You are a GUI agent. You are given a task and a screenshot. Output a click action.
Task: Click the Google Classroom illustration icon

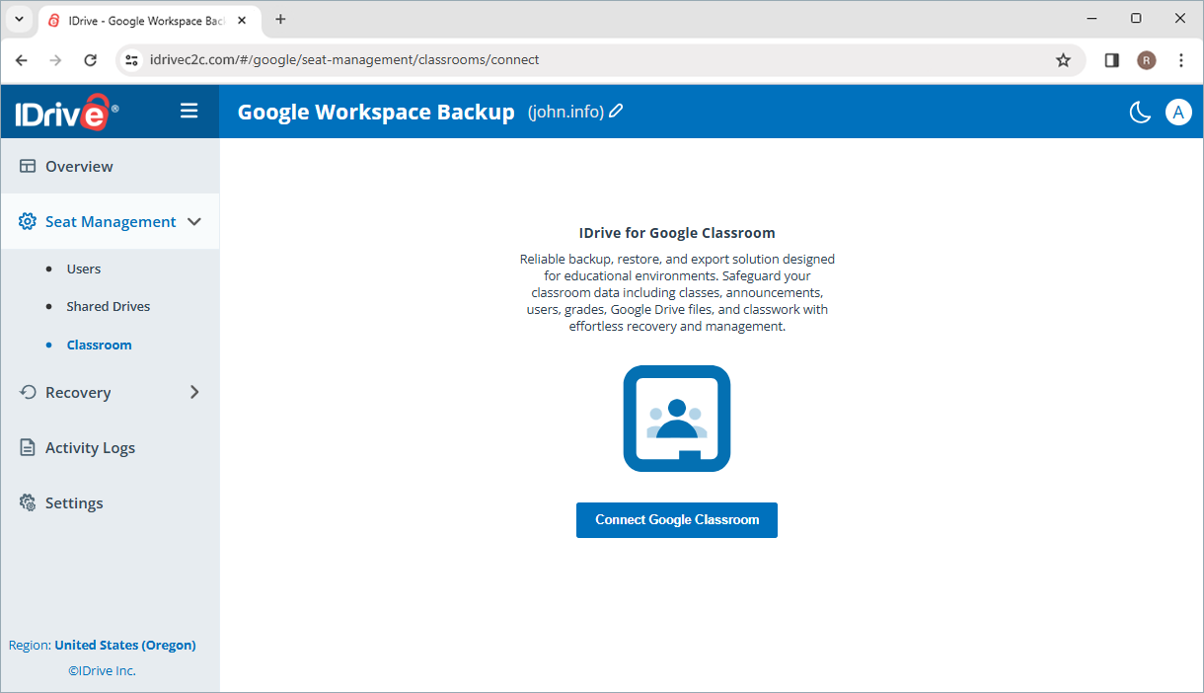point(676,418)
